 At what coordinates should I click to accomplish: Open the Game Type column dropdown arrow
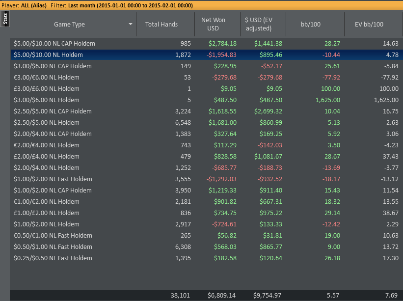coord(131,24)
